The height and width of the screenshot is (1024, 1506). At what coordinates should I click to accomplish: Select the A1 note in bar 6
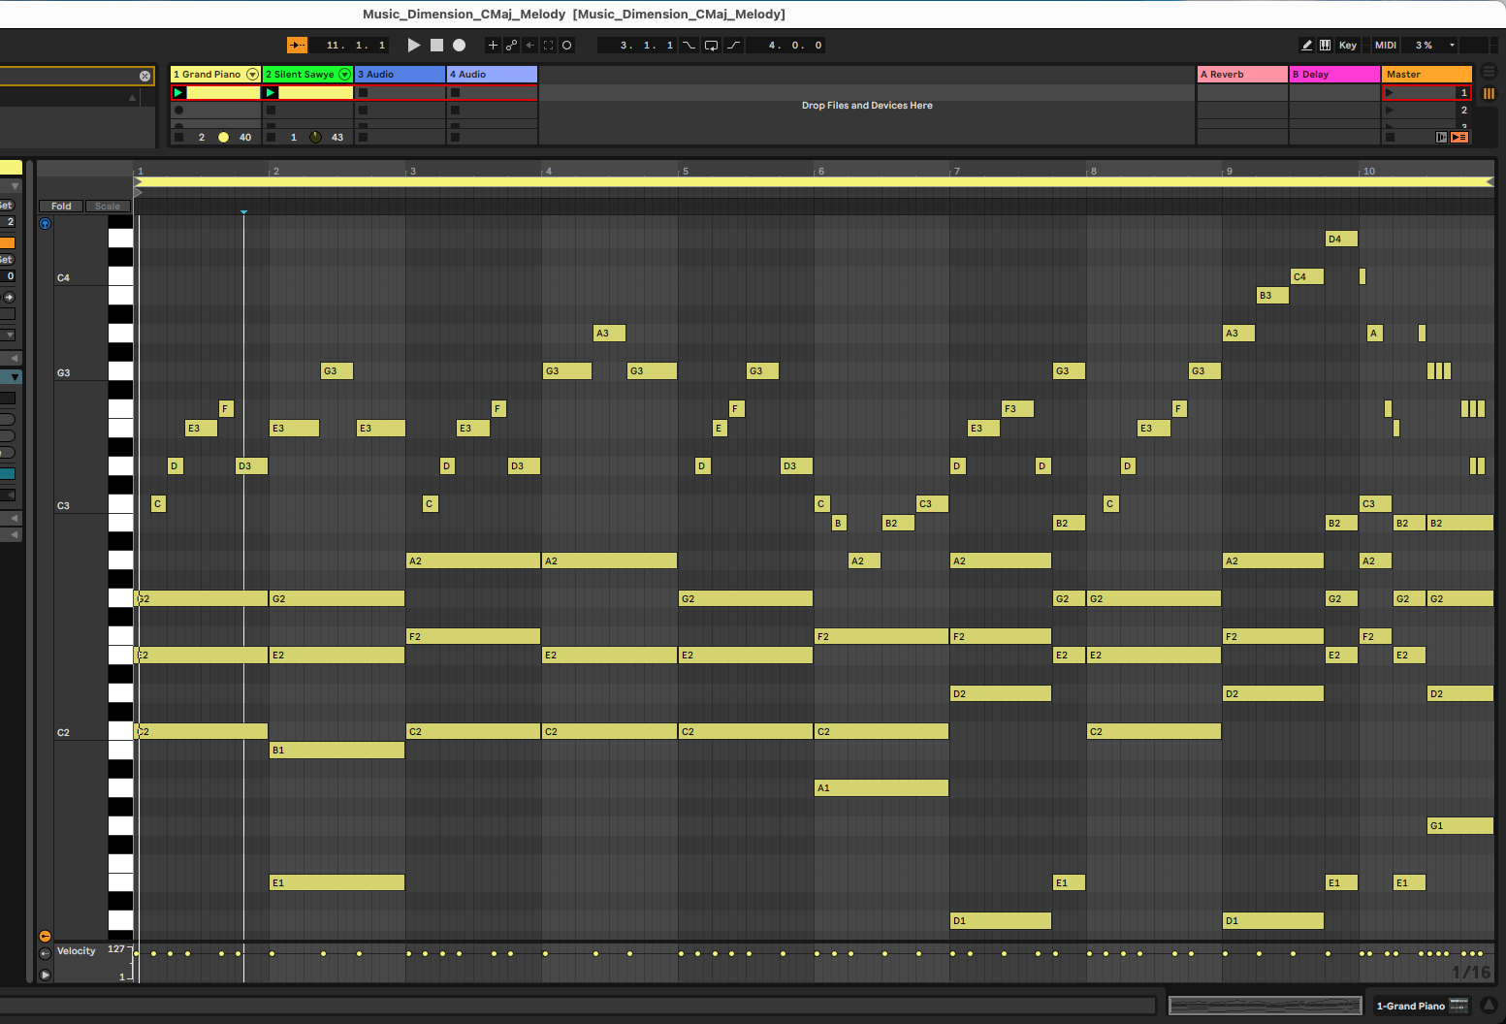pyautogui.click(x=881, y=787)
